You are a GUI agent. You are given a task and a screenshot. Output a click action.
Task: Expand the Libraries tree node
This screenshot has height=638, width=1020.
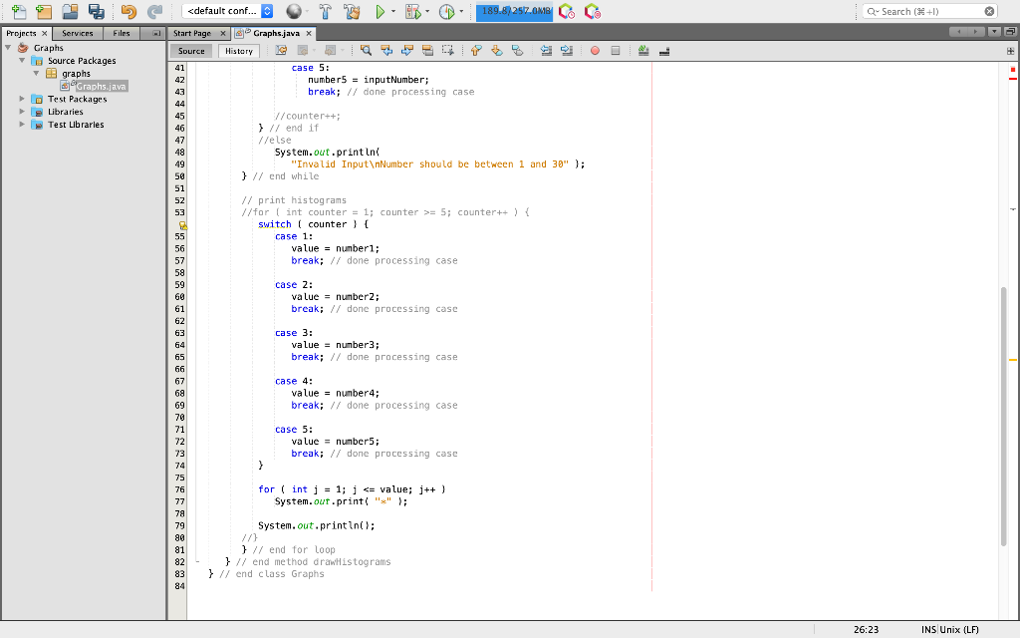(x=24, y=112)
